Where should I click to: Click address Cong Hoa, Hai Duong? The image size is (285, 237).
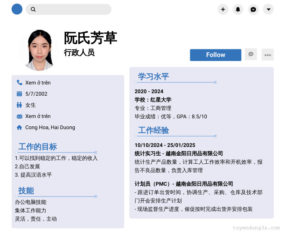pyautogui.click(x=50, y=127)
